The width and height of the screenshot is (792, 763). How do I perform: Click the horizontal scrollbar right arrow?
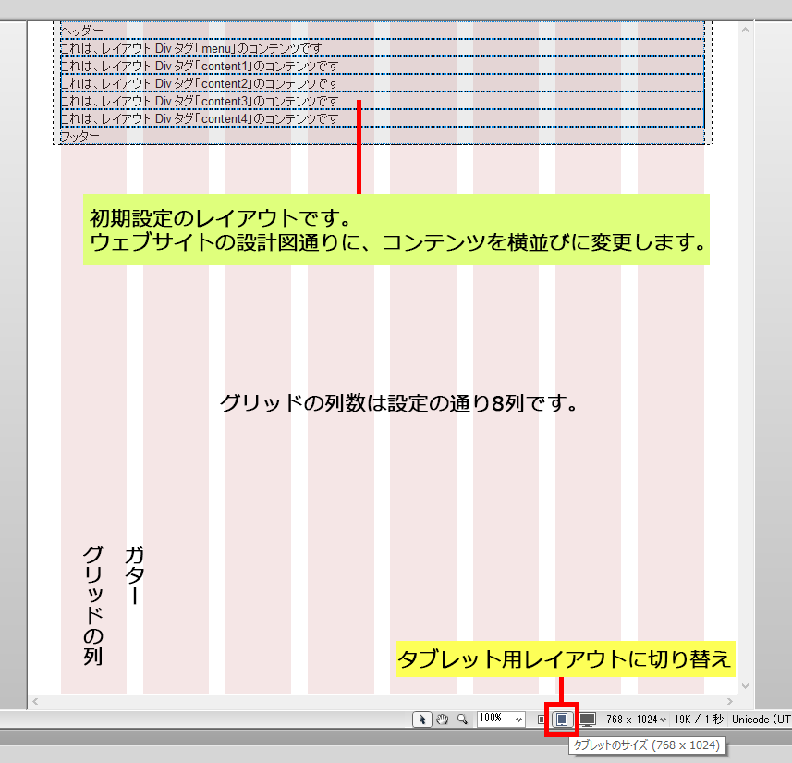click(x=730, y=702)
